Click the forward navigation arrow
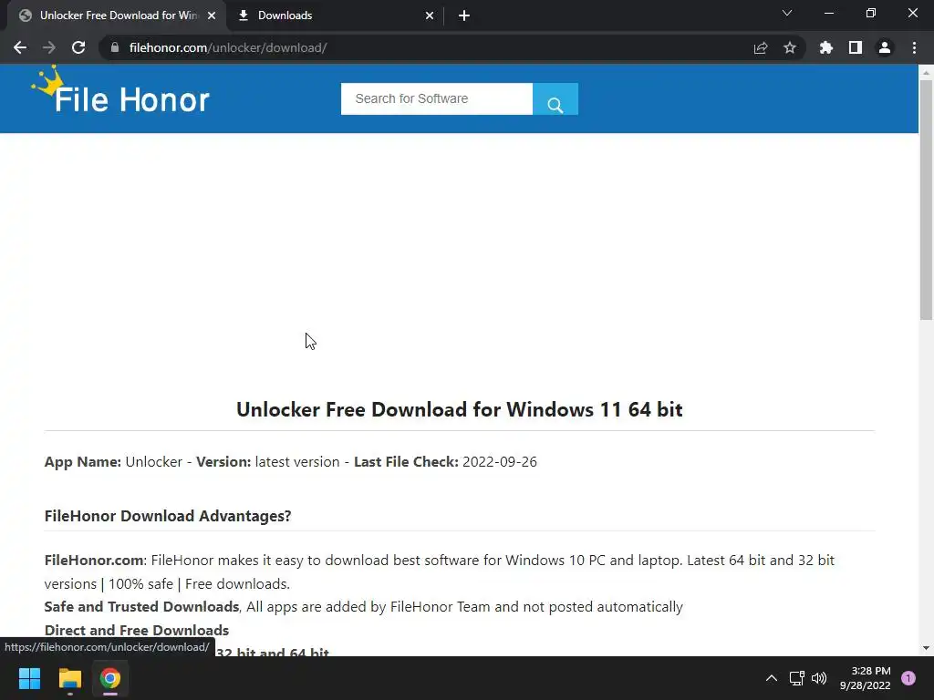 (49, 47)
